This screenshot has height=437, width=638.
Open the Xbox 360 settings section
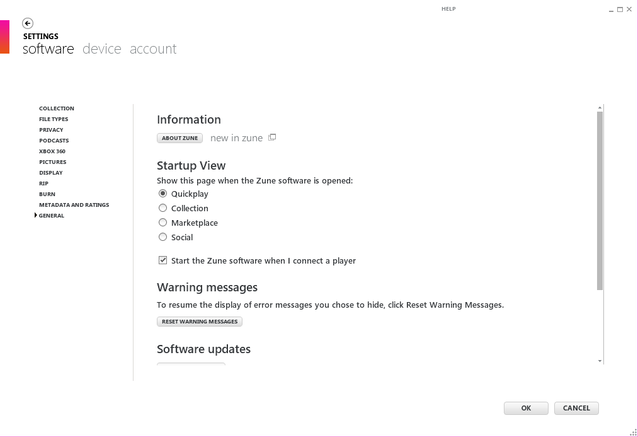(52, 151)
